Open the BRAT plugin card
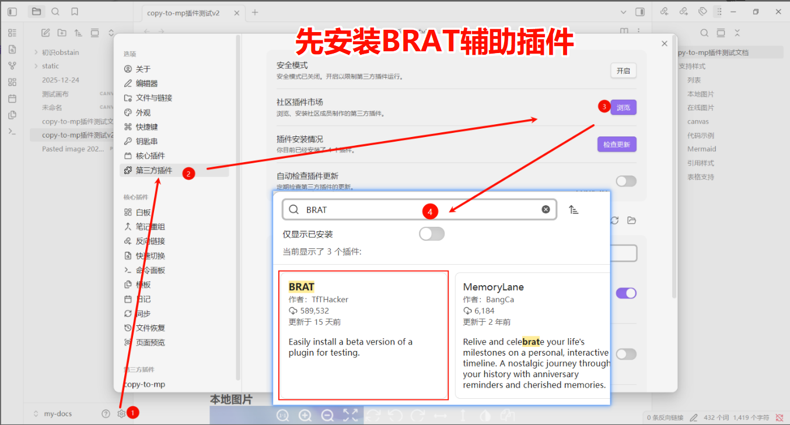This screenshot has height=425, width=790. click(x=363, y=335)
